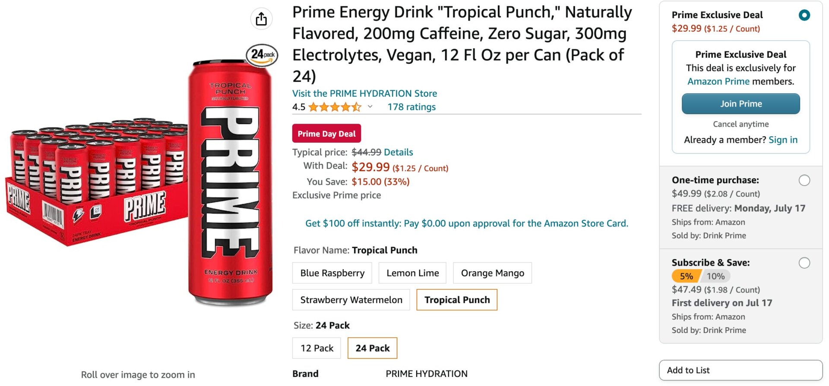
Task: Open the 178 ratings page
Action: (411, 107)
